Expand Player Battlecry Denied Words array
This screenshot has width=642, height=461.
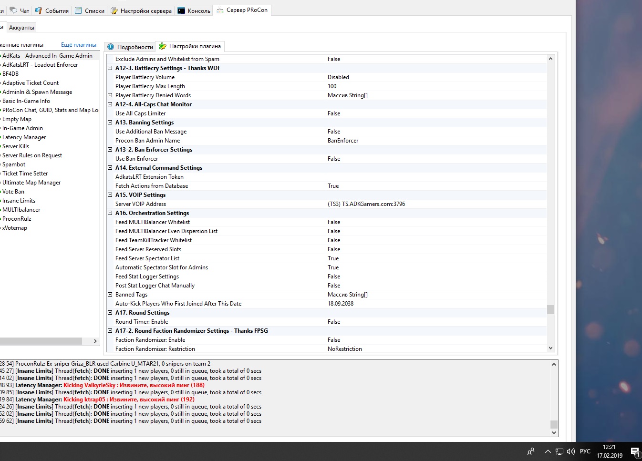click(110, 95)
